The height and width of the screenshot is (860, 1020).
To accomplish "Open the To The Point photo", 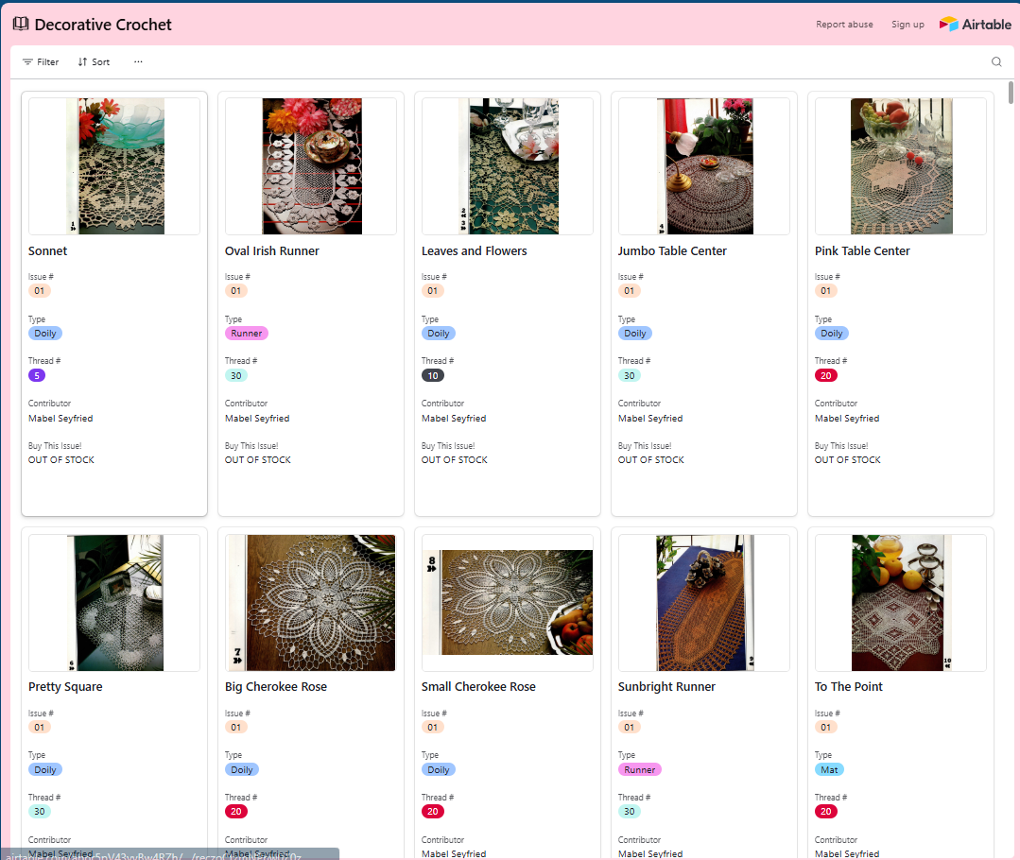I will tap(902, 603).
